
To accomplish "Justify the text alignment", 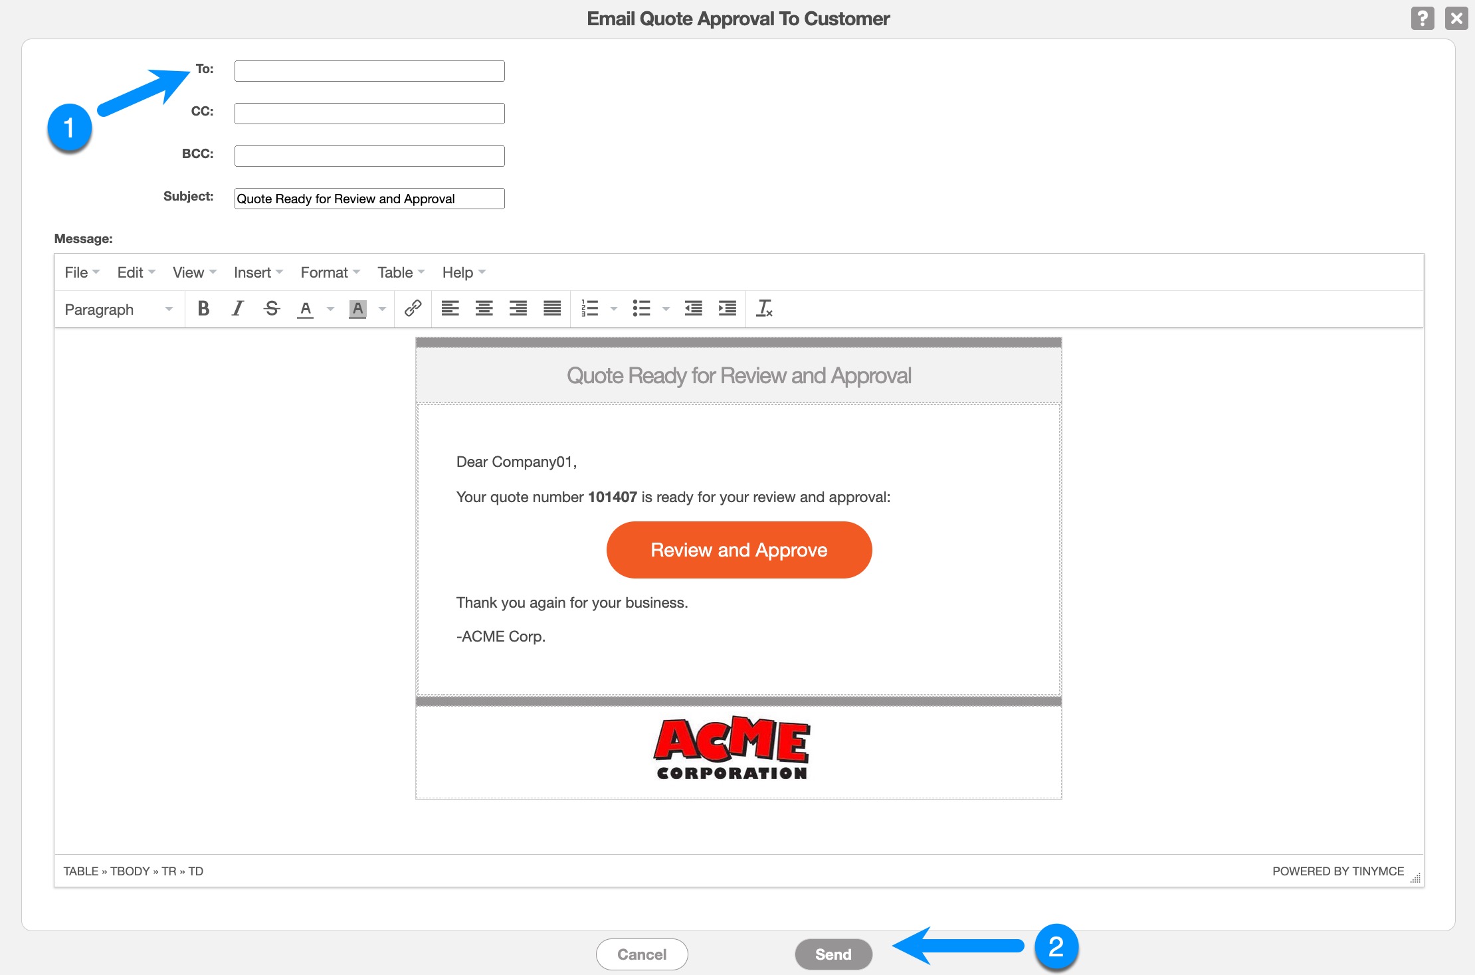I will (552, 309).
